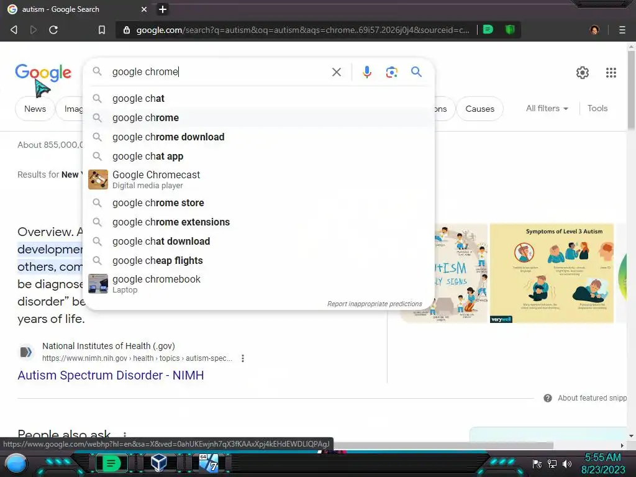
Task: Click the question mark About featured snippets icon
Action: (x=548, y=398)
